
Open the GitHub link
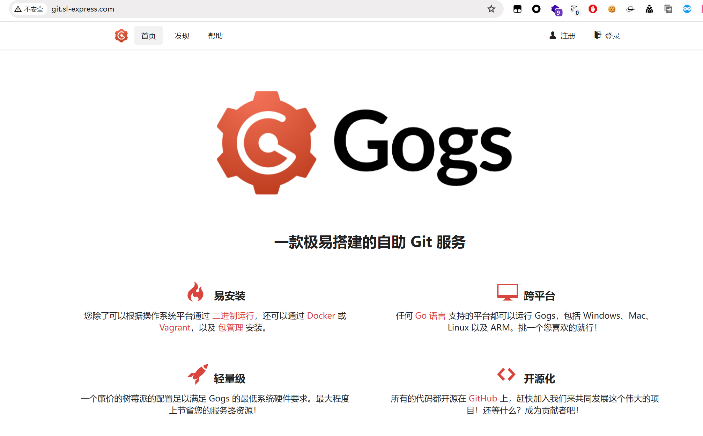[x=483, y=399]
